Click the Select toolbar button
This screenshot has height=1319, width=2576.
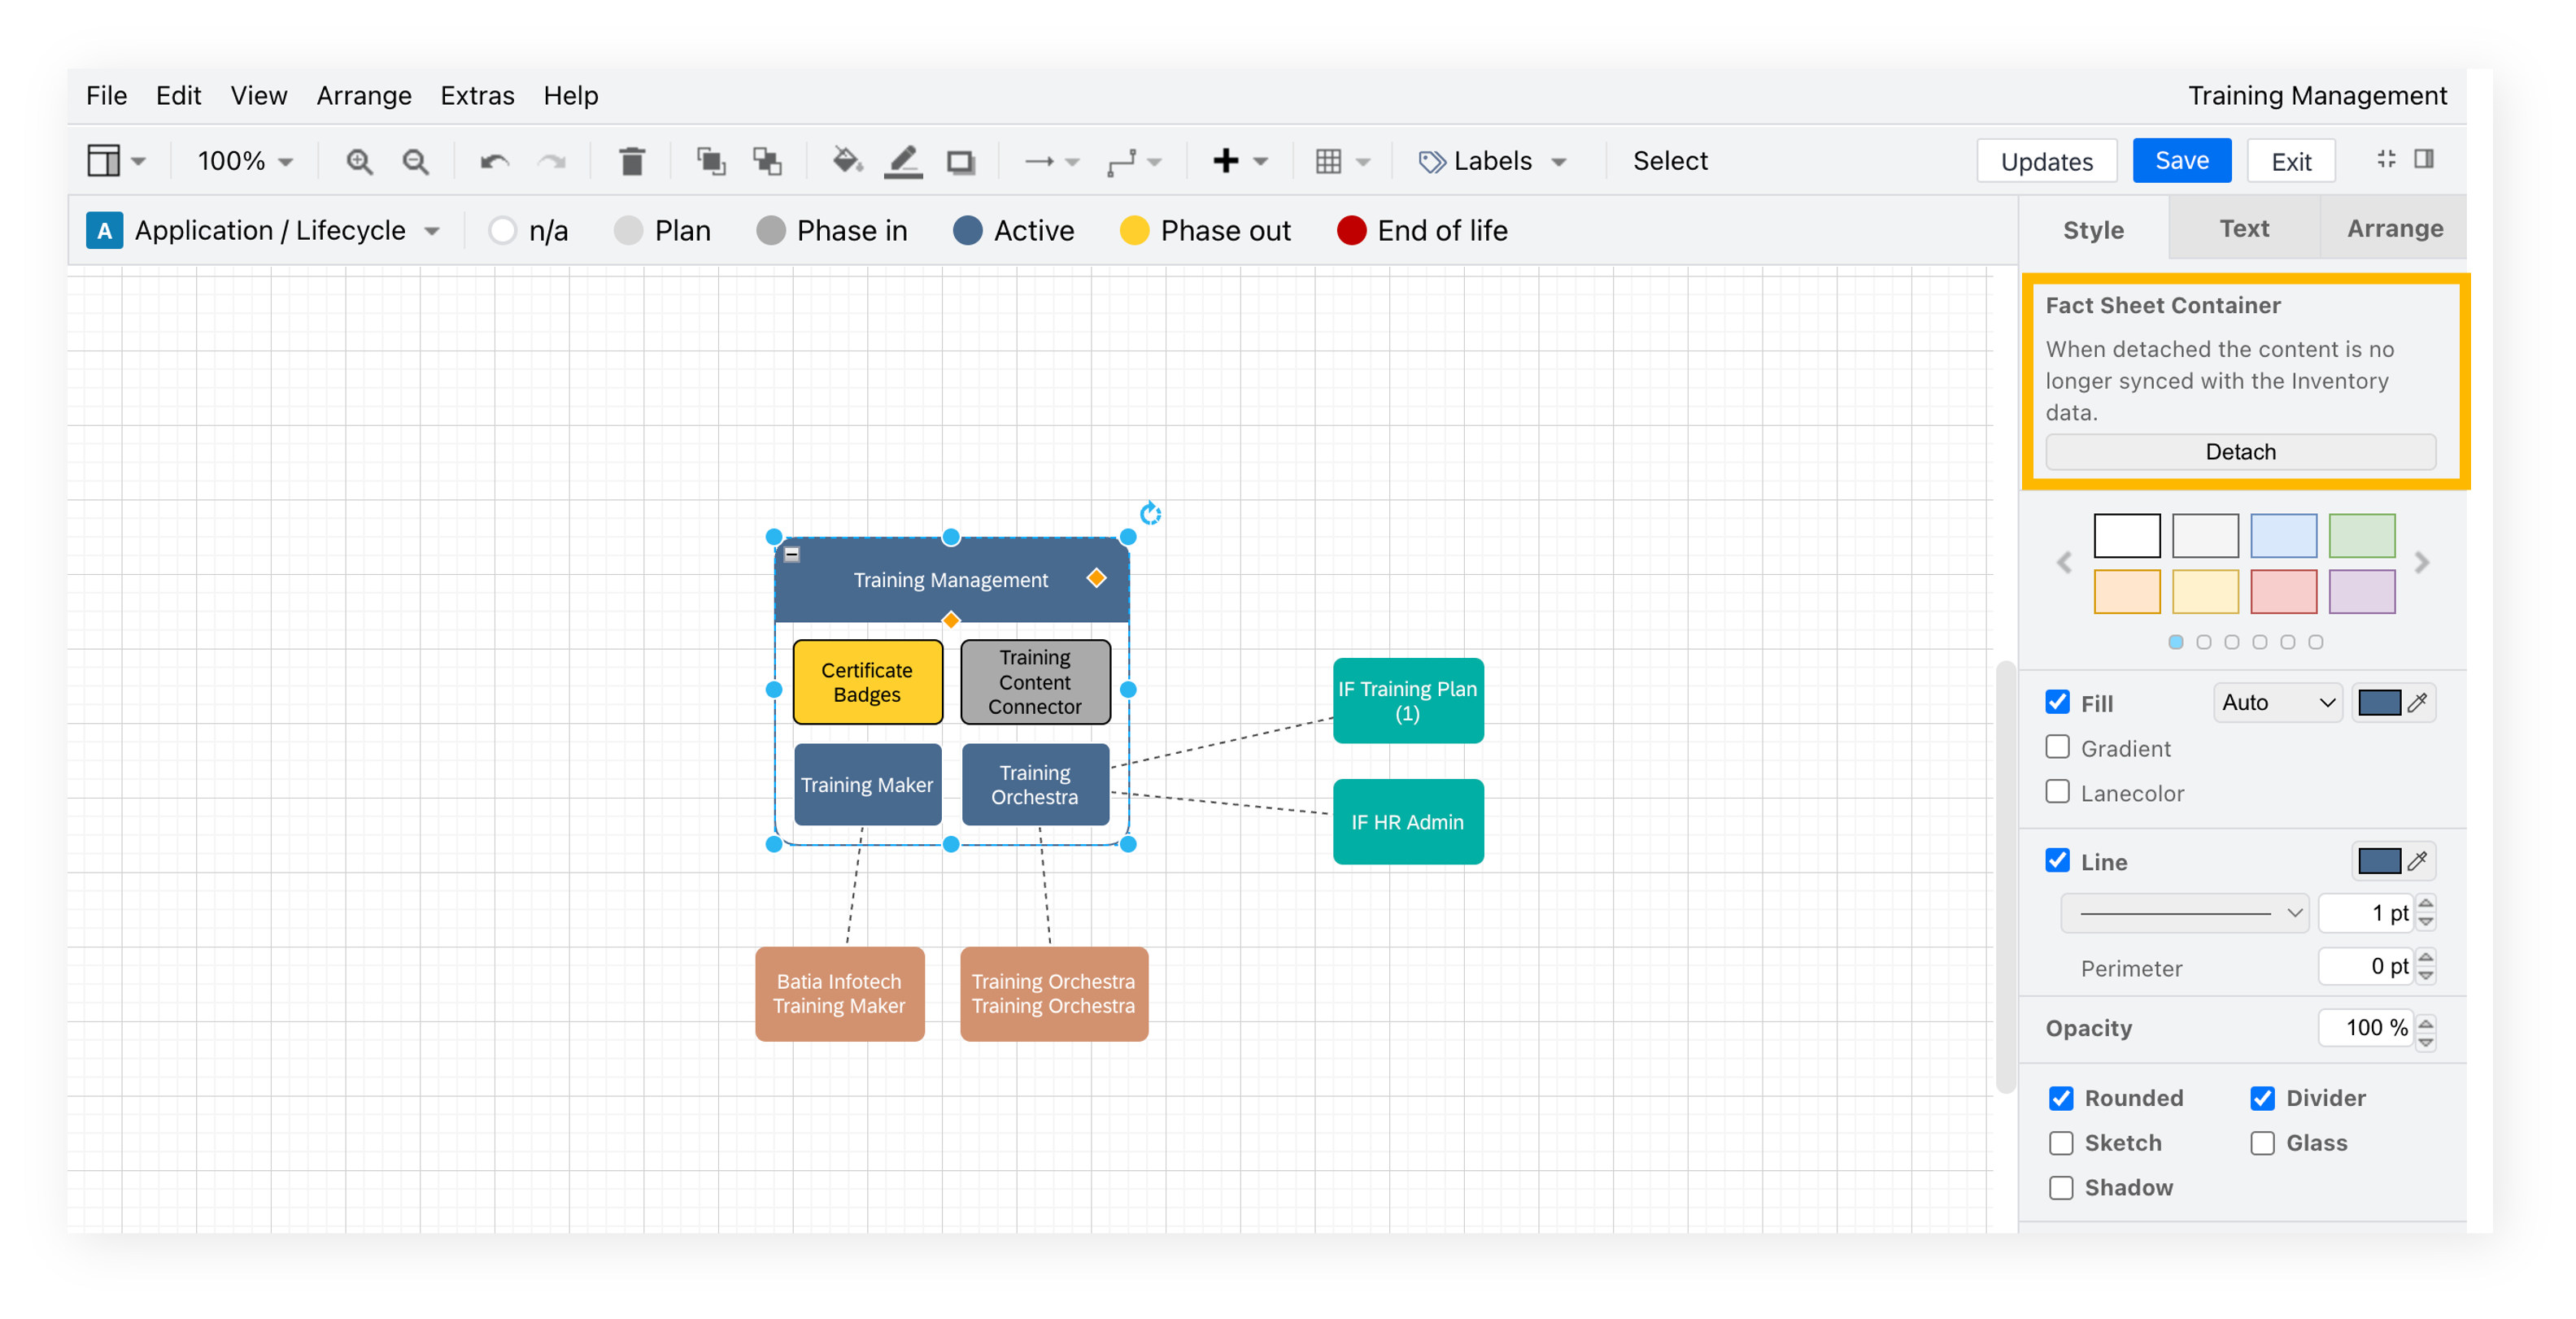(x=1670, y=161)
